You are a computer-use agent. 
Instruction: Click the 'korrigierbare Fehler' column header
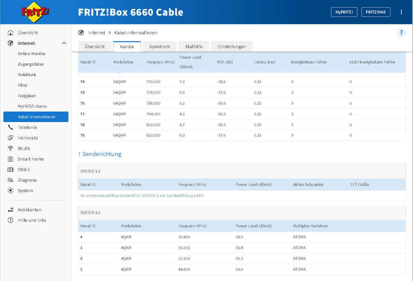click(x=309, y=62)
